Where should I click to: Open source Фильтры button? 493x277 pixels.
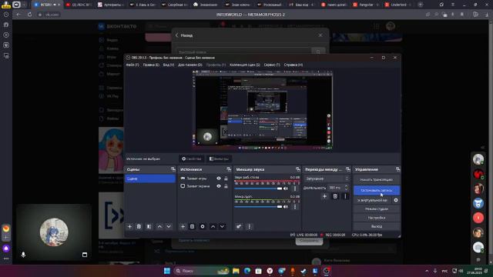219,159
